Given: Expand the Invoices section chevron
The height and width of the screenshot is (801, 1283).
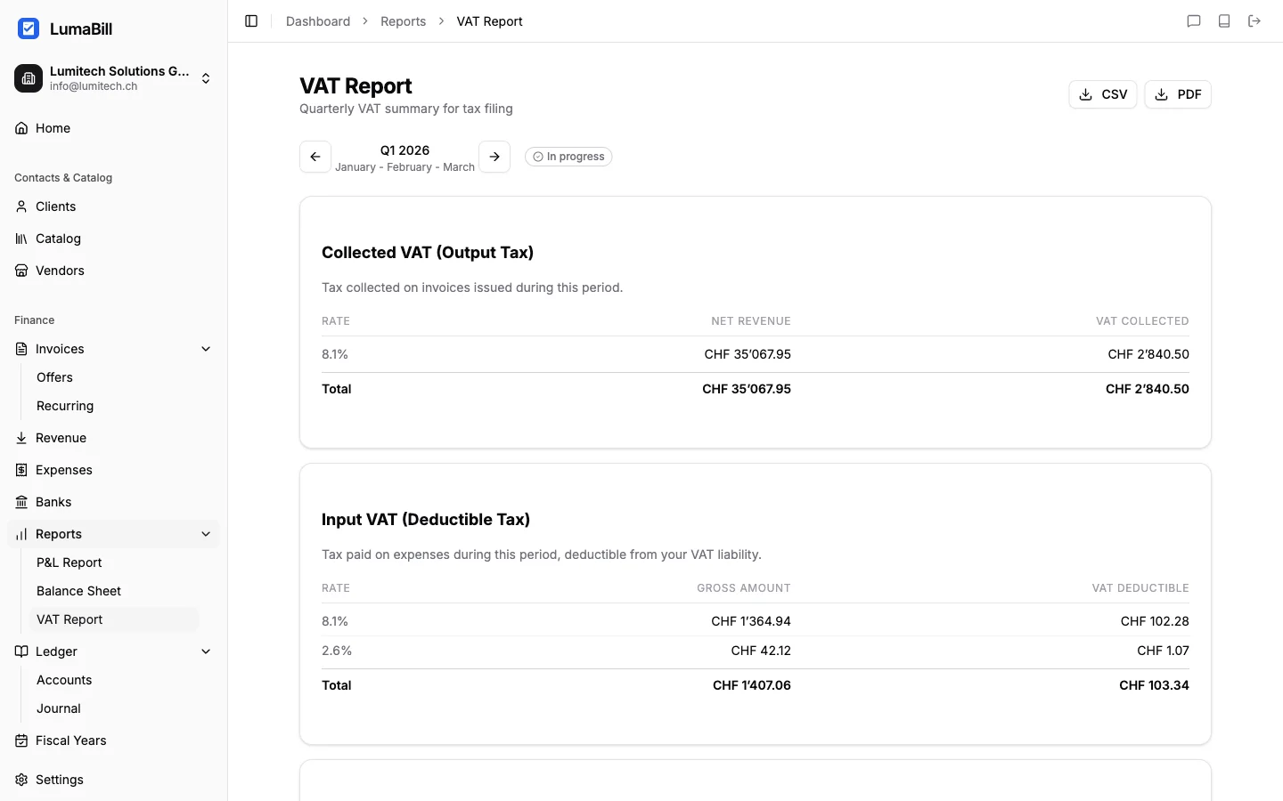Looking at the screenshot, I should (x=206, y=349).
